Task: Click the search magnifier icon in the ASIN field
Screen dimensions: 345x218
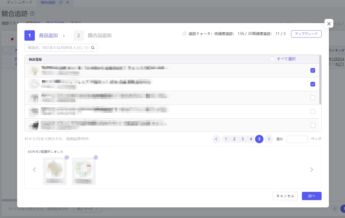Action: (x=93, y=48)
